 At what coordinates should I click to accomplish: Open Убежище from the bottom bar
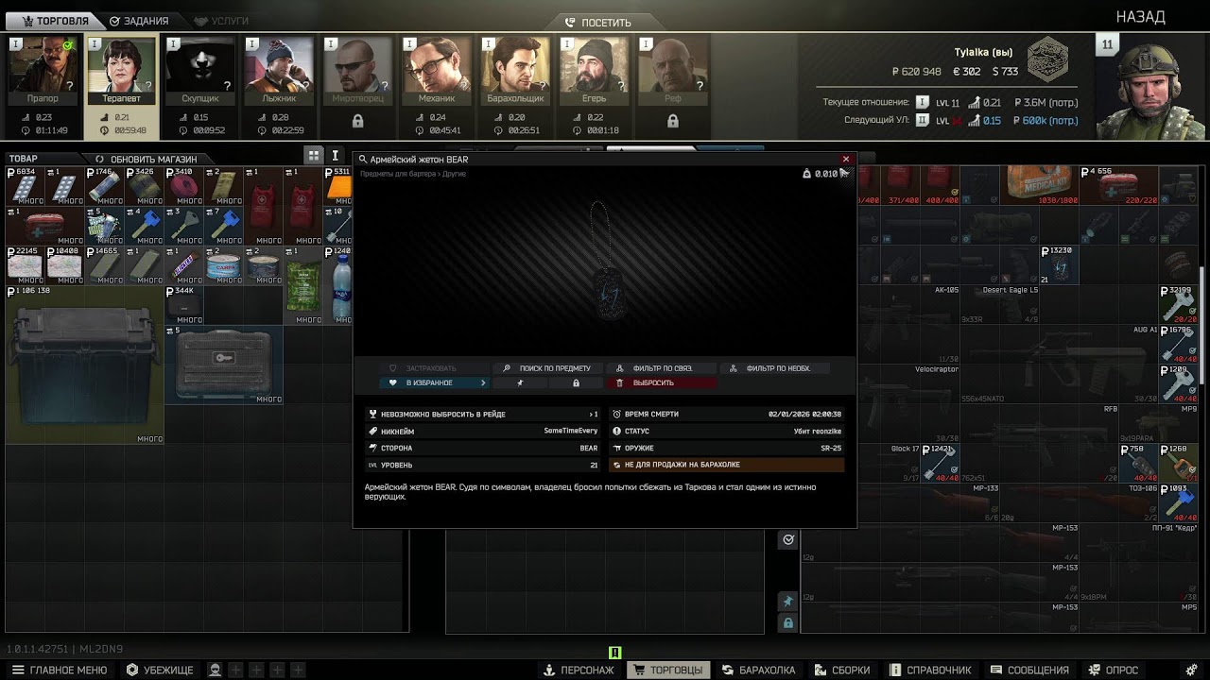pyautogui.click(x=160, y=670)
